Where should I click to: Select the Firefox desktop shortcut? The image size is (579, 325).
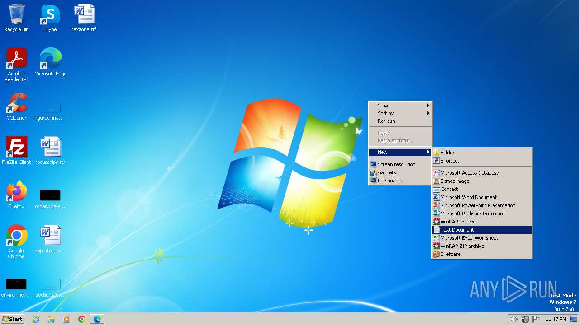click(16, 195)
